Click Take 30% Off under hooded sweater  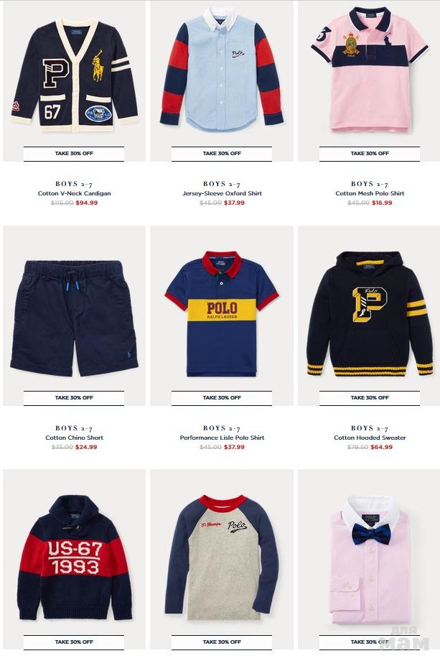pos(370,398)
